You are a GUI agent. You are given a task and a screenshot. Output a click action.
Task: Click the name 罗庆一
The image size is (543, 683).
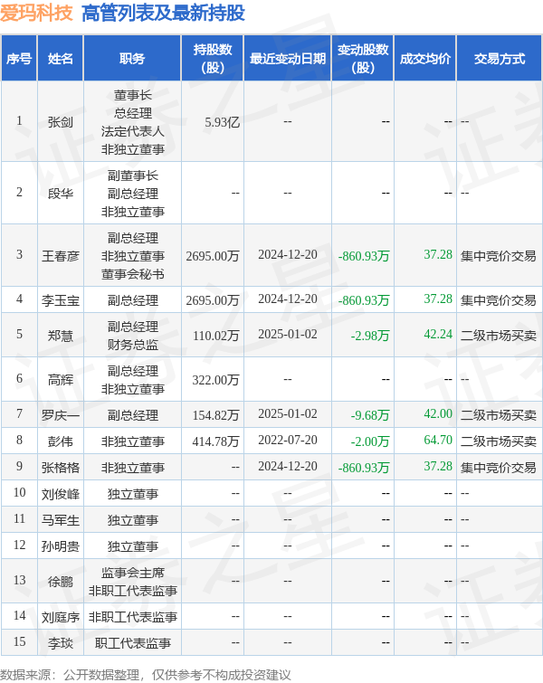[60, 415]
